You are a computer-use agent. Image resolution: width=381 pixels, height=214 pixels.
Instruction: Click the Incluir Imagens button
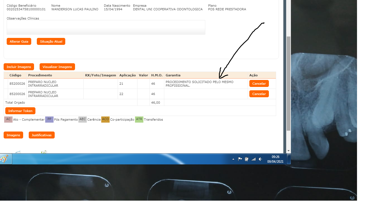(x=19, y=67)
